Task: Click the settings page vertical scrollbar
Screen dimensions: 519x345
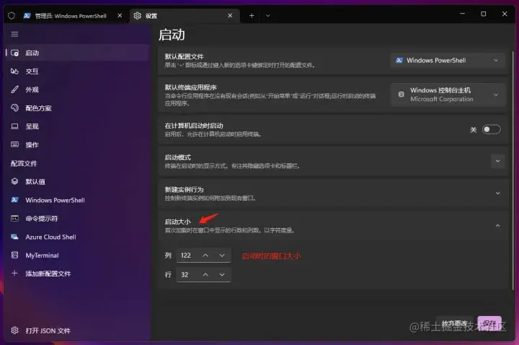Action: (x=513, y=169)
